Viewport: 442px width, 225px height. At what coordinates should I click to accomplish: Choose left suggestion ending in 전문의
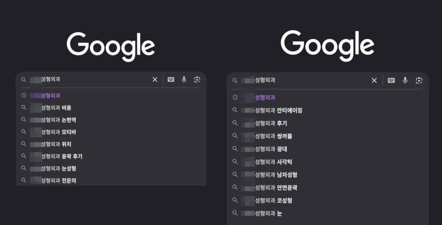[111, 180]
